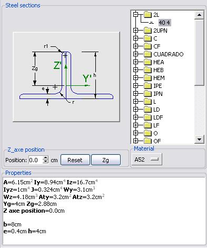207x248 pixels.
Task: Select the 2UPN folder icon
Action: [x=147, y=31]
